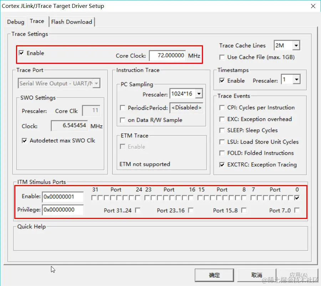
Task: Toggle the Timestamps Enable checkbox
Action: (222, 81)
